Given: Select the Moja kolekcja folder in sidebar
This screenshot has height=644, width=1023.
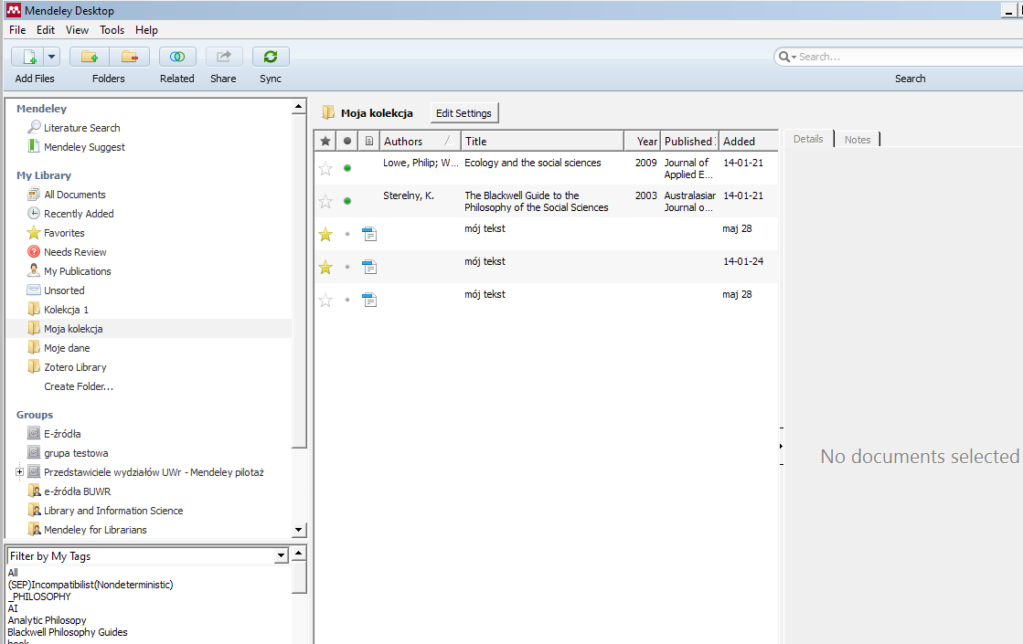Looking at the screenshot, I should (x=73, y=329).
